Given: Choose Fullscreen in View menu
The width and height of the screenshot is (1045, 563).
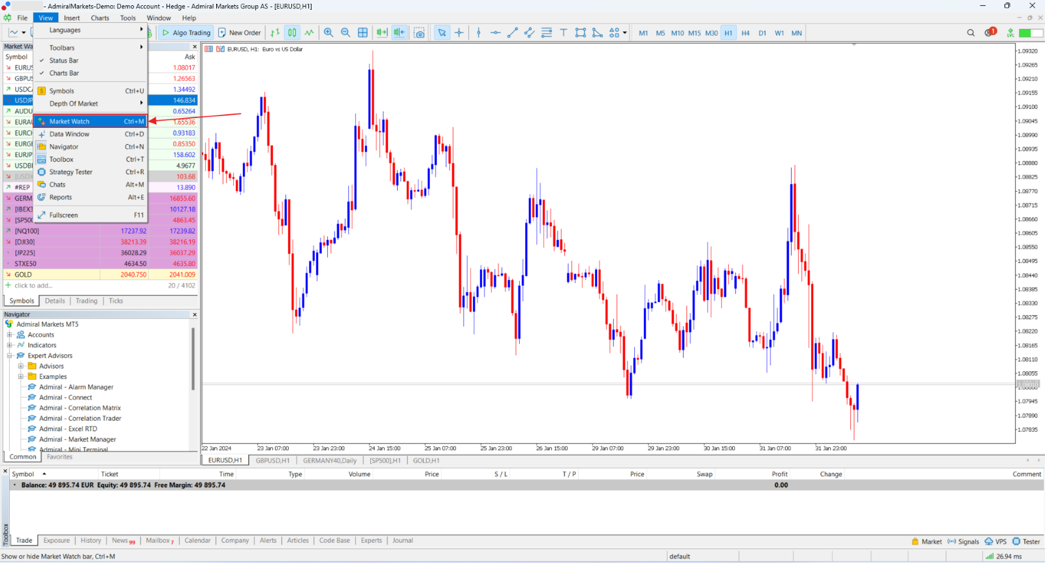Looking at the screenshot, I should click(x=91, y=215).
